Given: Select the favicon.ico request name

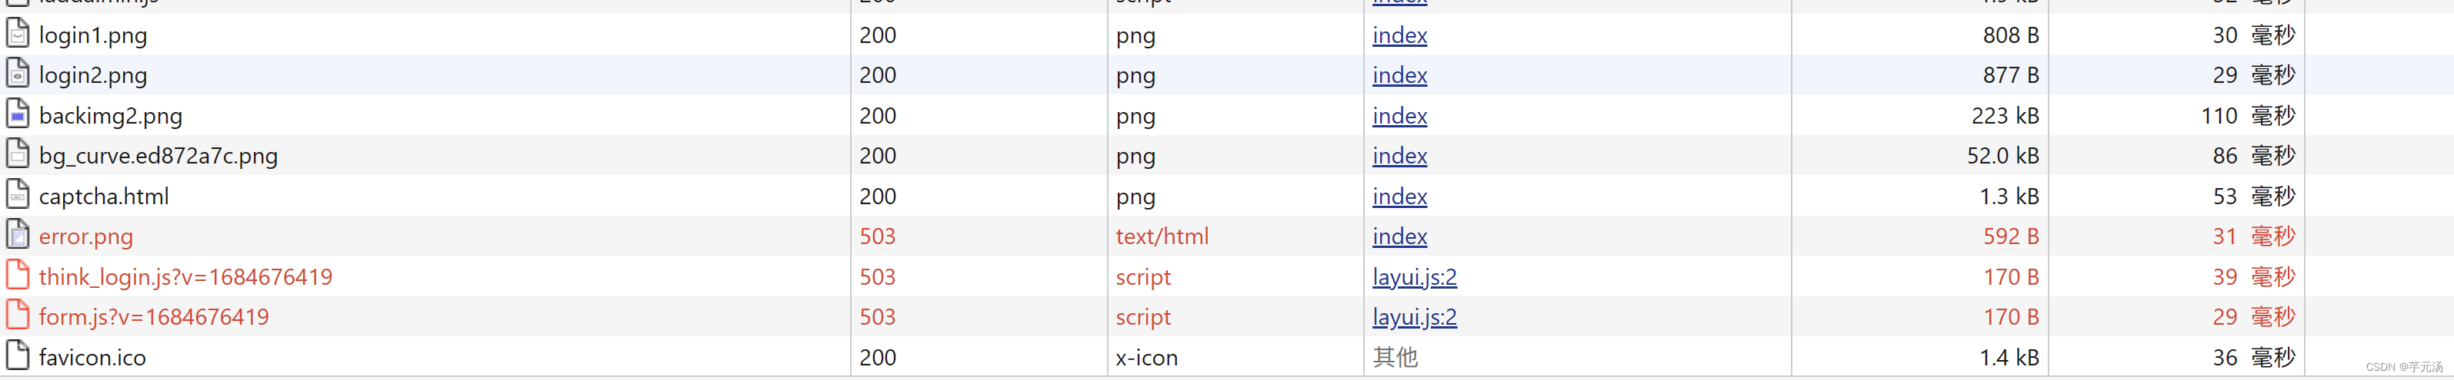Looking at the screenshot, I should tap(92, 357).
